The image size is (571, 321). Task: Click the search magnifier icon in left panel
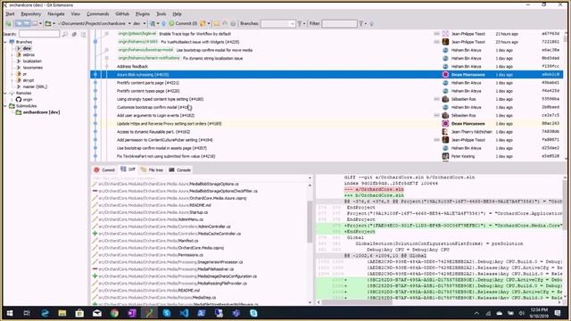click(65, 34)
